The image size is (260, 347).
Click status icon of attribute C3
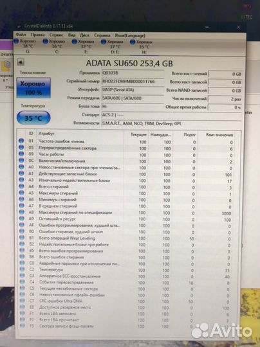point(22,275)
